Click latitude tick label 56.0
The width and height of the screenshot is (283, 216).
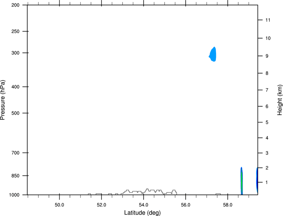point(185,205)
